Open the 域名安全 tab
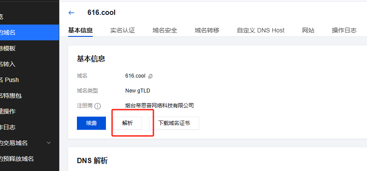The height and width of the screenshot is (171, 367). click(x=165, y=30)
